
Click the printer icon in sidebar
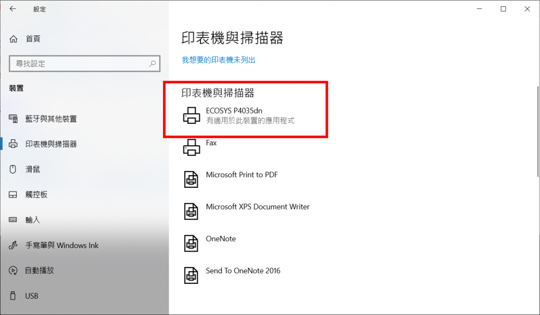[13, 144]
